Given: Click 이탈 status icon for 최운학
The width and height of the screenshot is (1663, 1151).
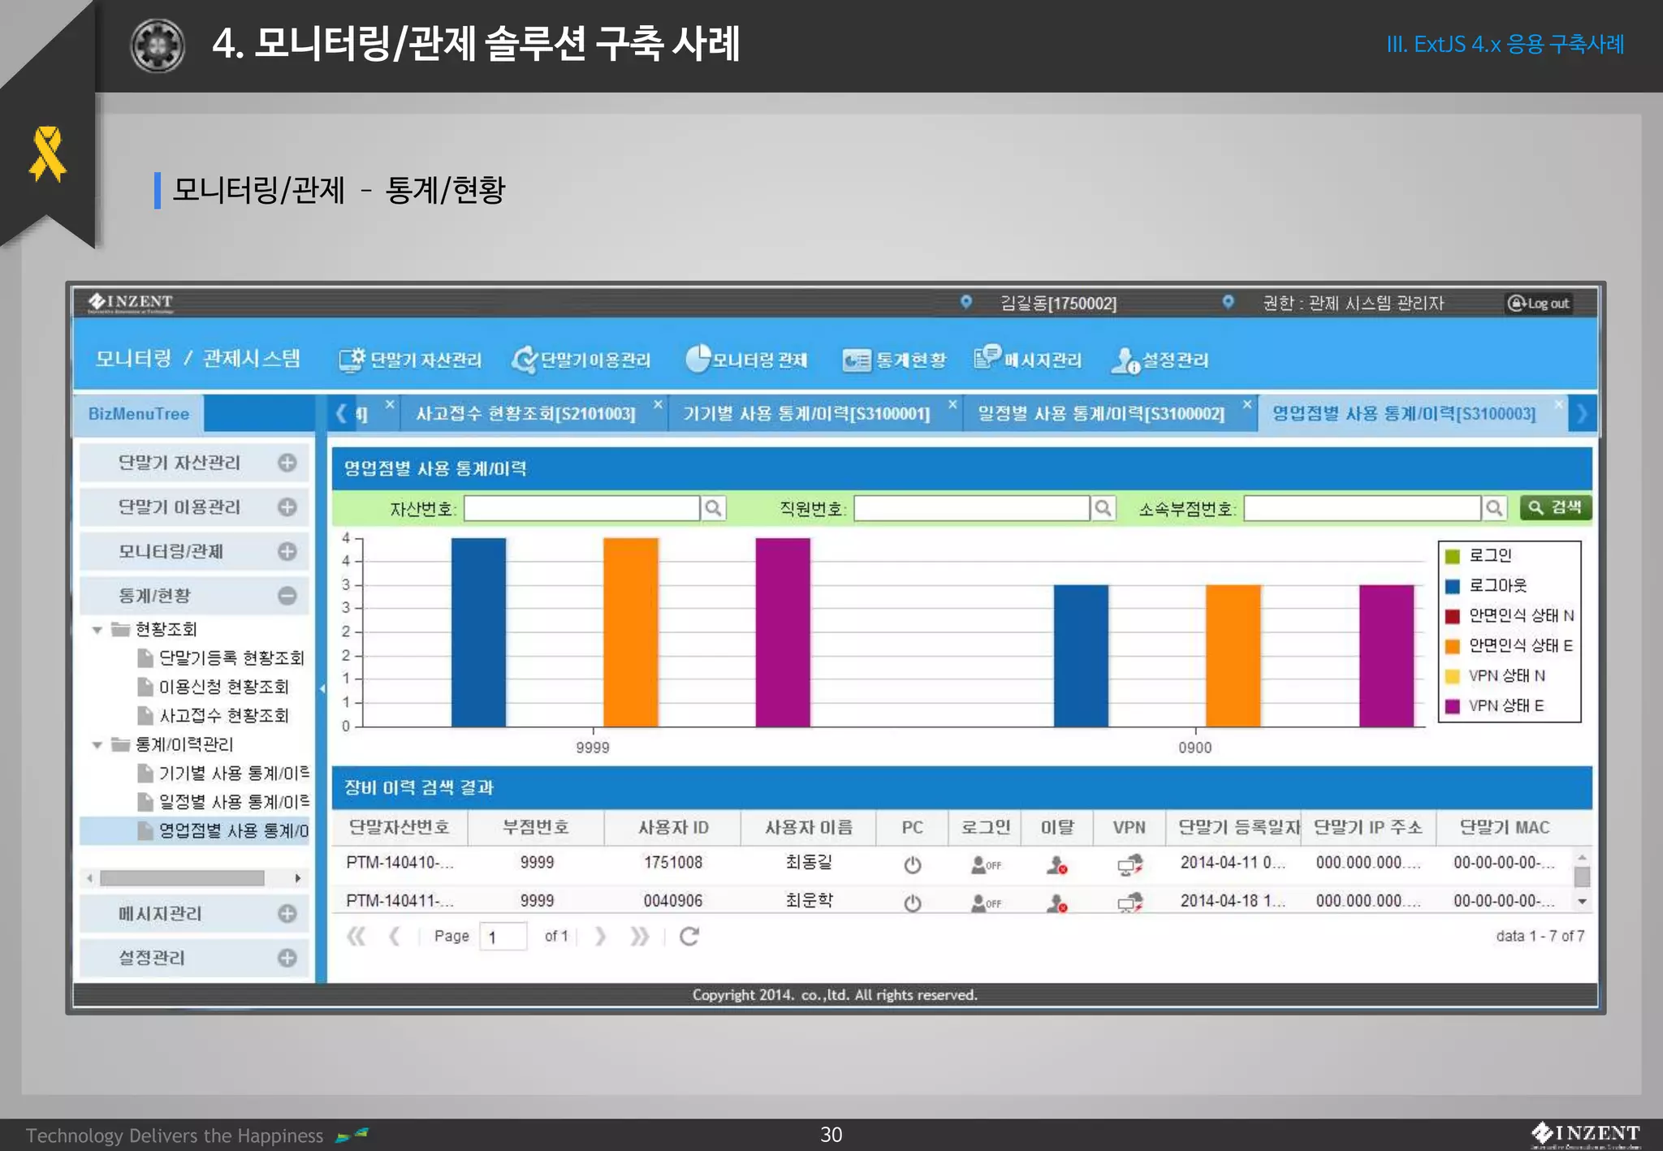Looking at the screenshot, I should point(1056,903).
